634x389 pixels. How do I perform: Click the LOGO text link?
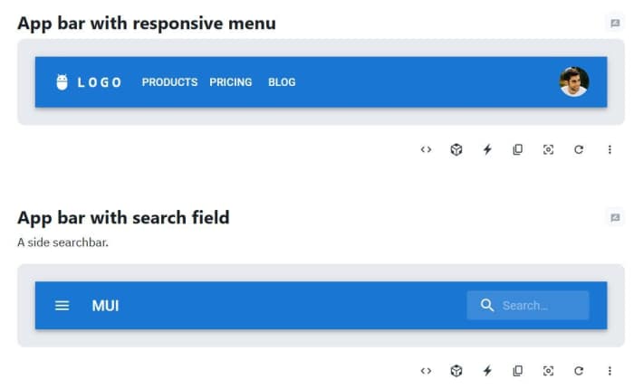(x=100, y=82)
